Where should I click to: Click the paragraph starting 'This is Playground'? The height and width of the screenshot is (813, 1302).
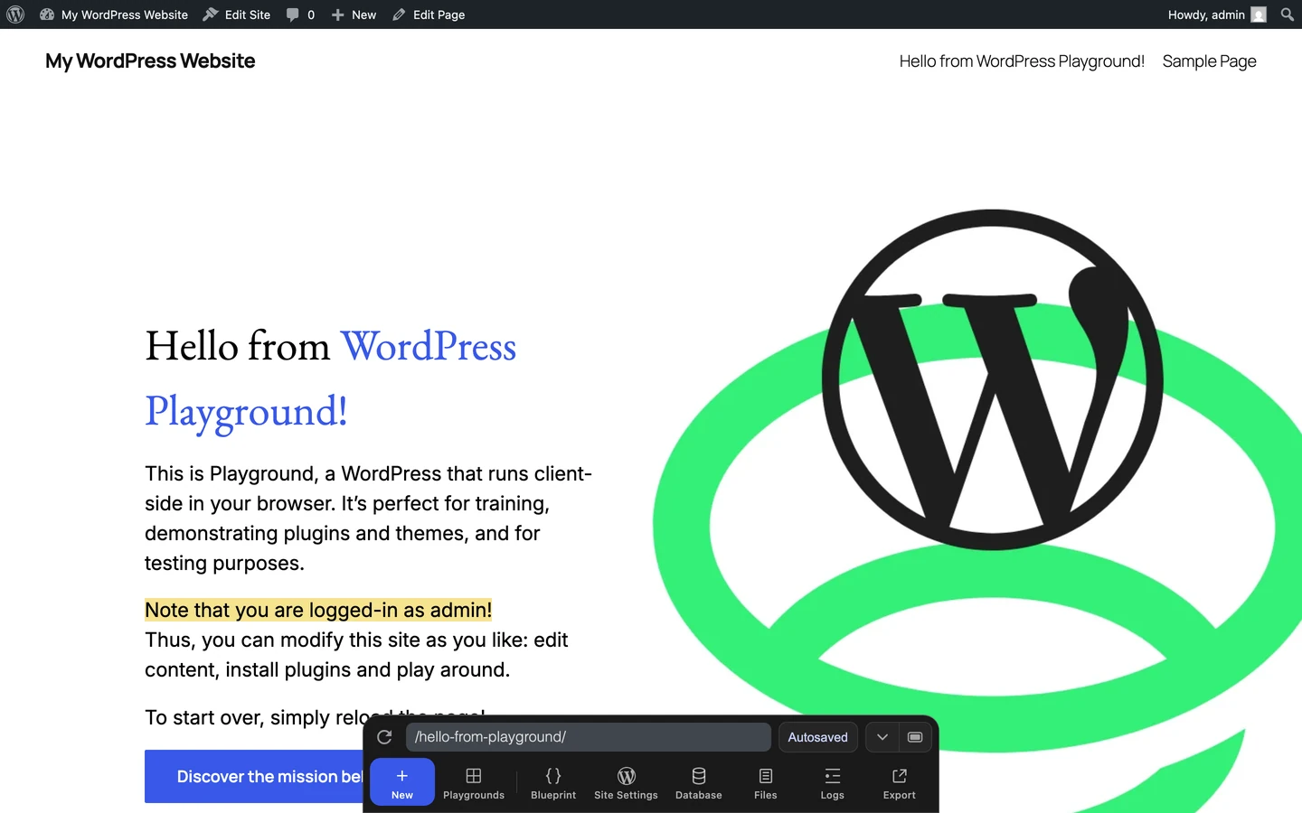[x=369, y=519]
